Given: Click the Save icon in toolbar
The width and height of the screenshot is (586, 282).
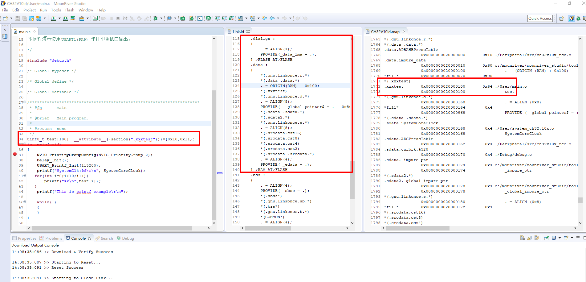Looking at the screenshot, I should [x=17, y=18].
